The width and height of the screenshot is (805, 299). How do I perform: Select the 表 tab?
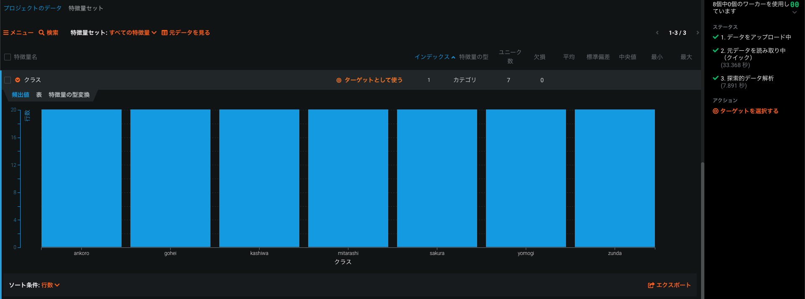pyautogui.click(x=39, y=95)
